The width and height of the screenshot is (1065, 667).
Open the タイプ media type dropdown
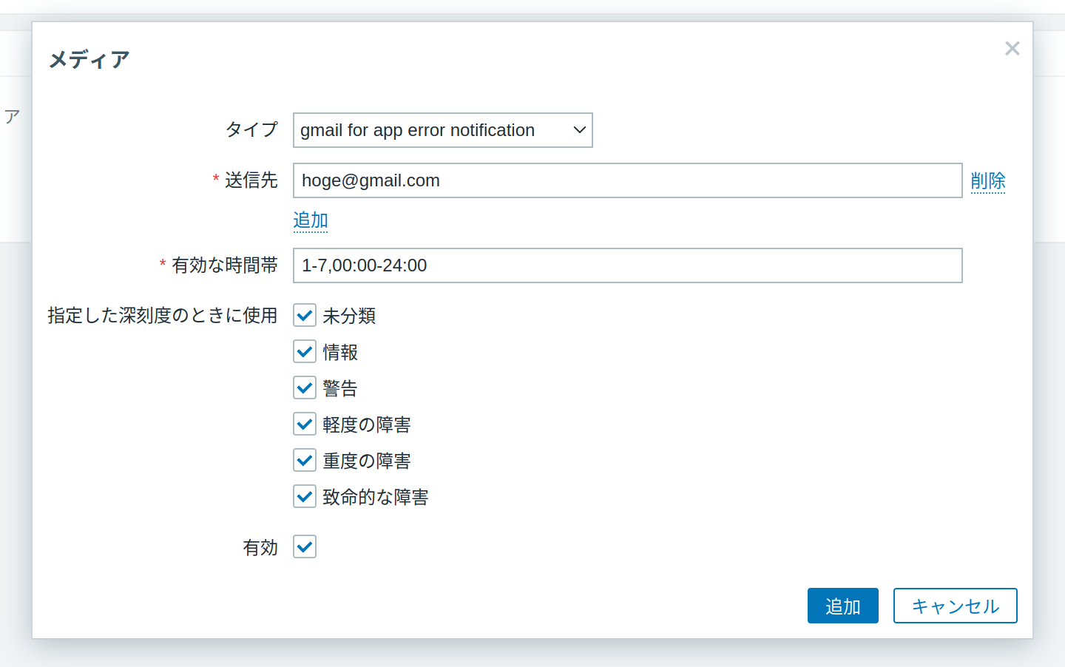click(x=442, y=129)
